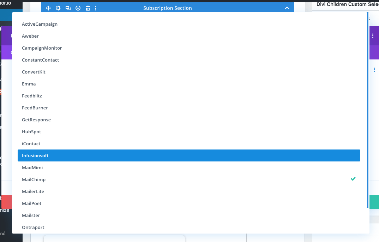
Task: Save Subscription Section to library icon
Action: click(x=78, y=8)
